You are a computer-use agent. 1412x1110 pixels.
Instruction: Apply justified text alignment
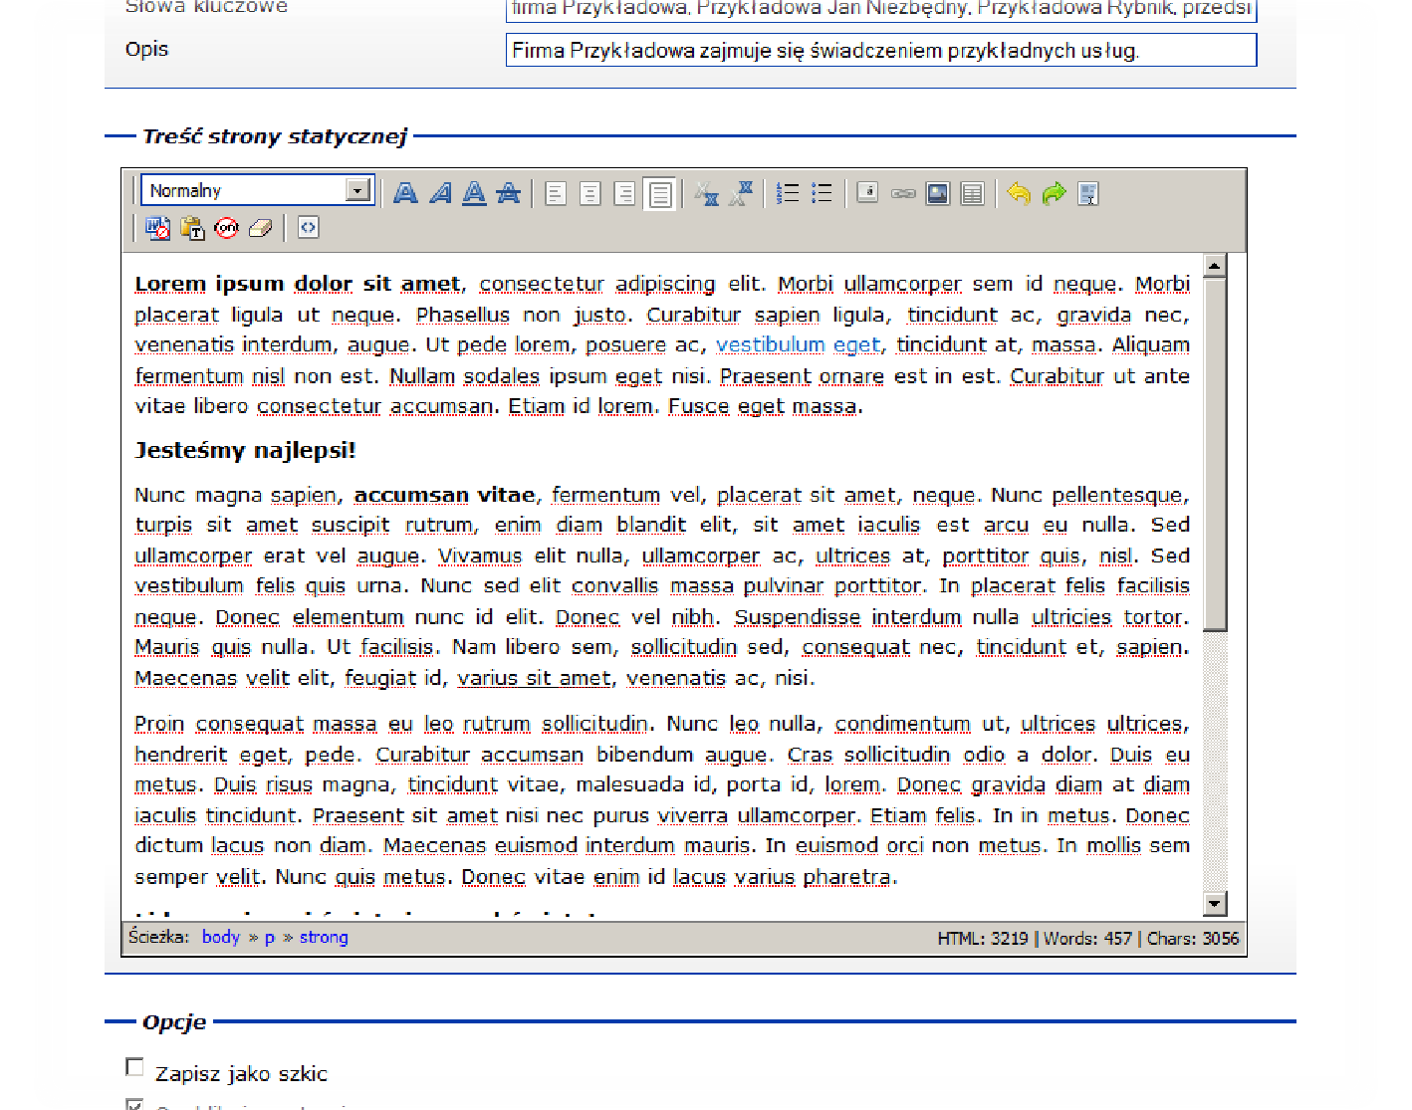click(659, 193)
